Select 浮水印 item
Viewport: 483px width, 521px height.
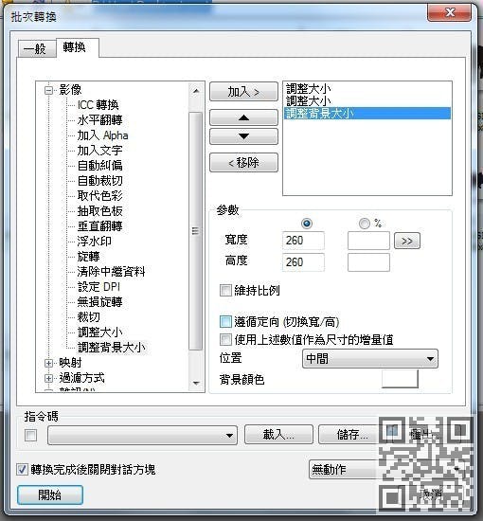(95, 242)
